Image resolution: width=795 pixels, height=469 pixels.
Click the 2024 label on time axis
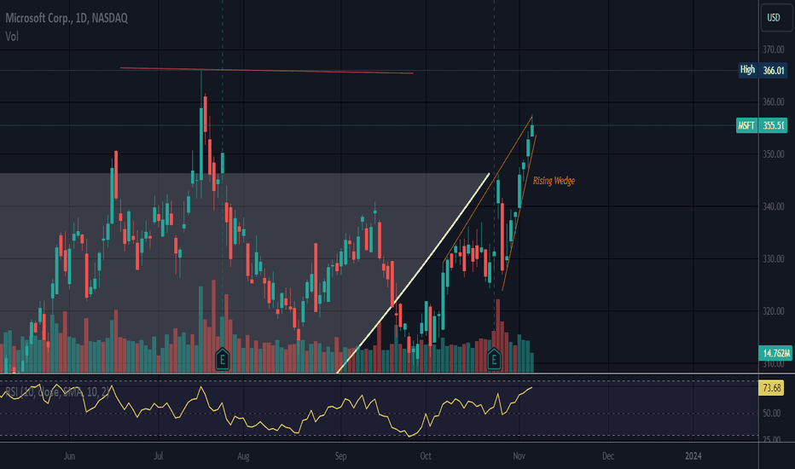pyautogui.click(x=693, y=456)
